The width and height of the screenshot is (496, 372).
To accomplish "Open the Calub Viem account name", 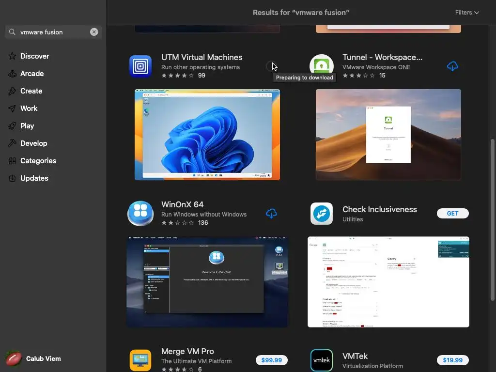I will point(43,358).
